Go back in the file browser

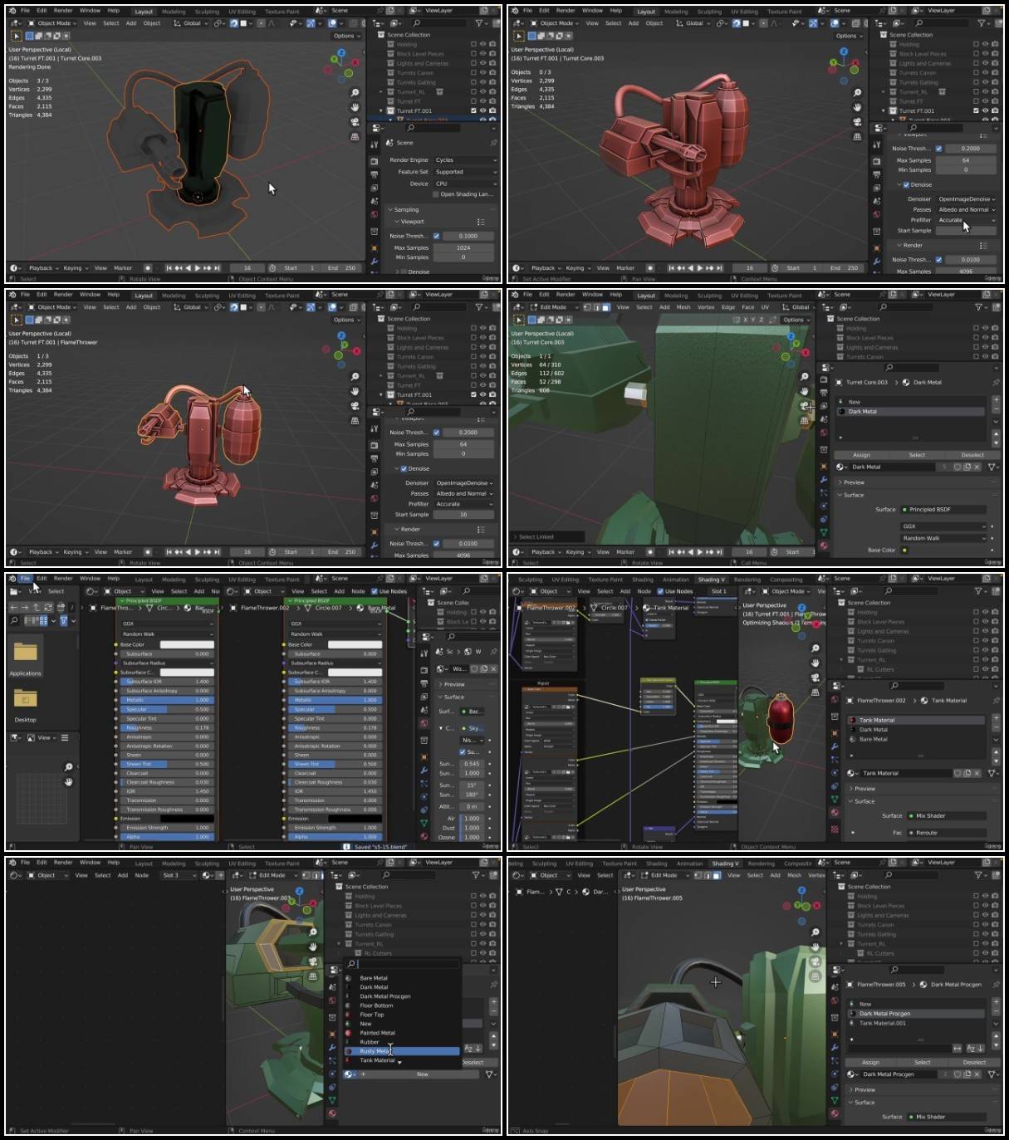click(x=13, y=607)
